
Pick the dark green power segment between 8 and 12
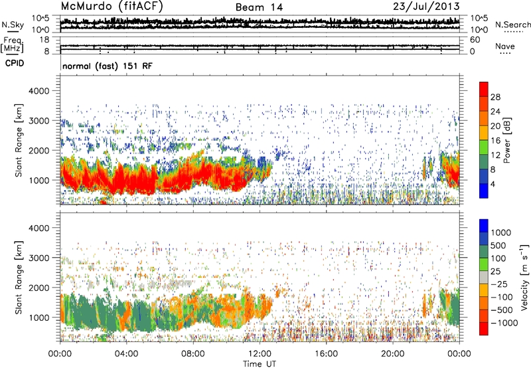(x=484, y=162)
